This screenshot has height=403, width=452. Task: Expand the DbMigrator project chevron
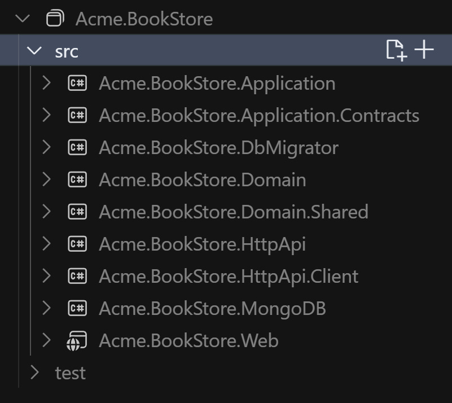click(46, 147)
